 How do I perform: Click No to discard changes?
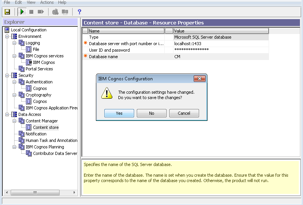click(151, 113)
